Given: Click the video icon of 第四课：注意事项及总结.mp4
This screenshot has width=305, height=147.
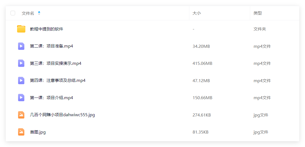Looking at the screenshot, I should coord(21,81).
